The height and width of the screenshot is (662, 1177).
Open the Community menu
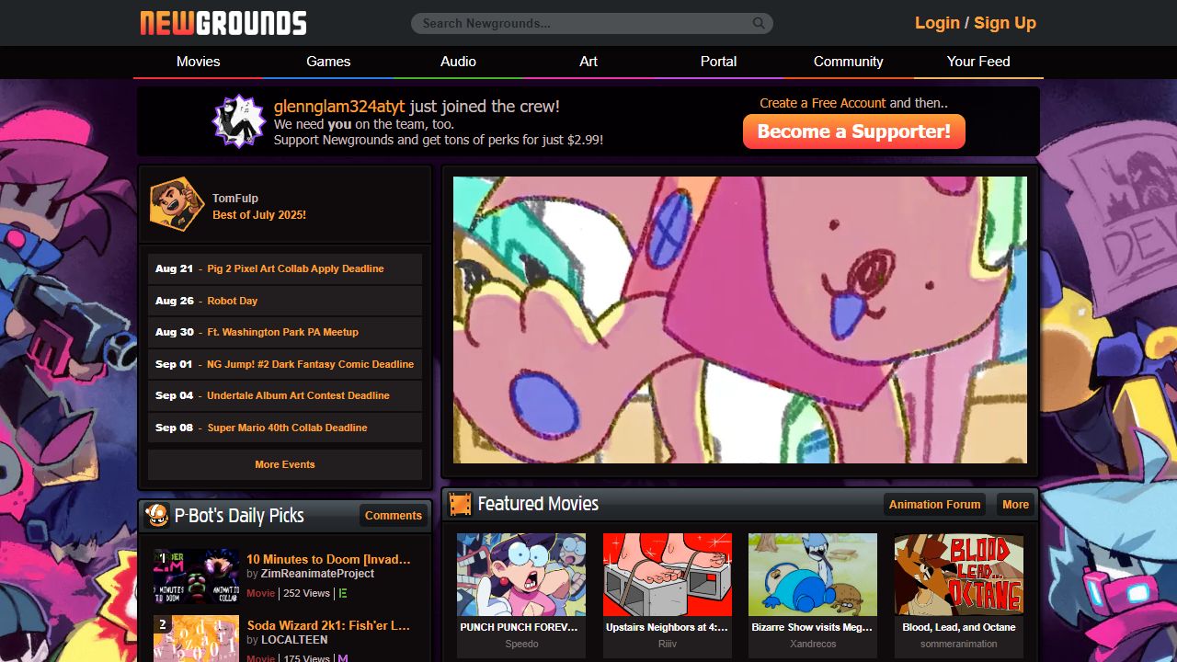pos(849,62)
